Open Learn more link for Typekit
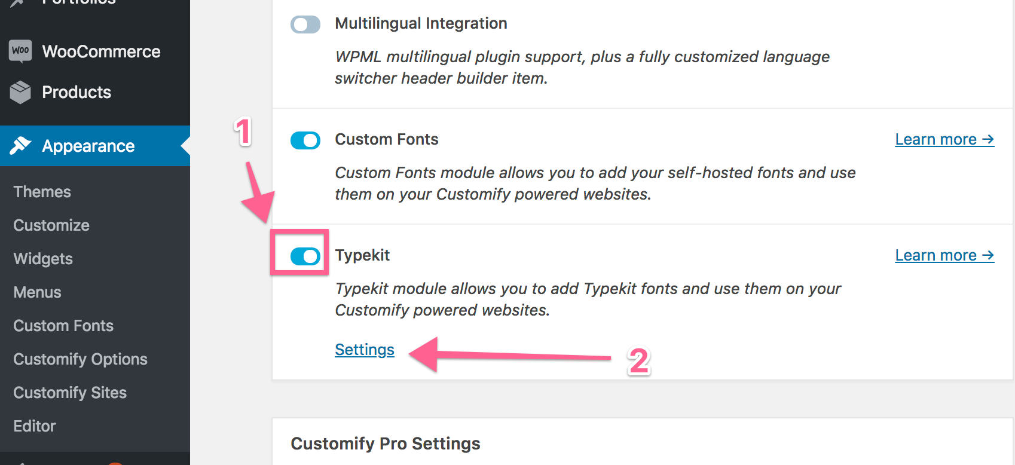1015x465 pixels. [944, 255]
